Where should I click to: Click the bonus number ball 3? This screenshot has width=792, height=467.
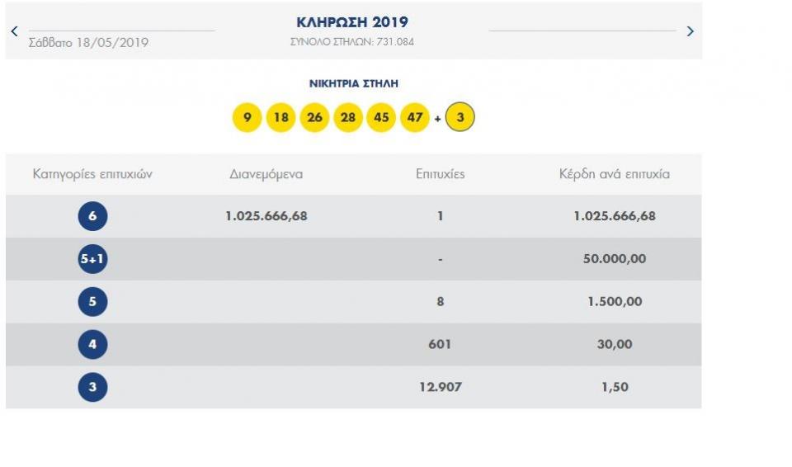(x=460, y=118)
